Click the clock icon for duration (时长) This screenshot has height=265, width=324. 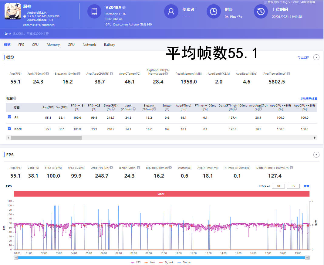[214, 12]
